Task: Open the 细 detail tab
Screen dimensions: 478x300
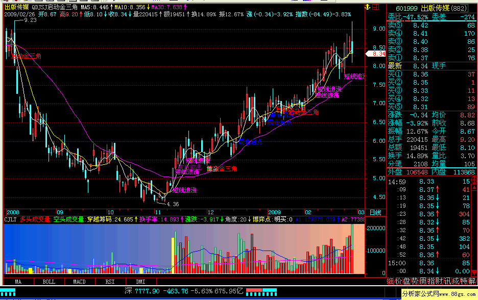Action: [391, 281]
